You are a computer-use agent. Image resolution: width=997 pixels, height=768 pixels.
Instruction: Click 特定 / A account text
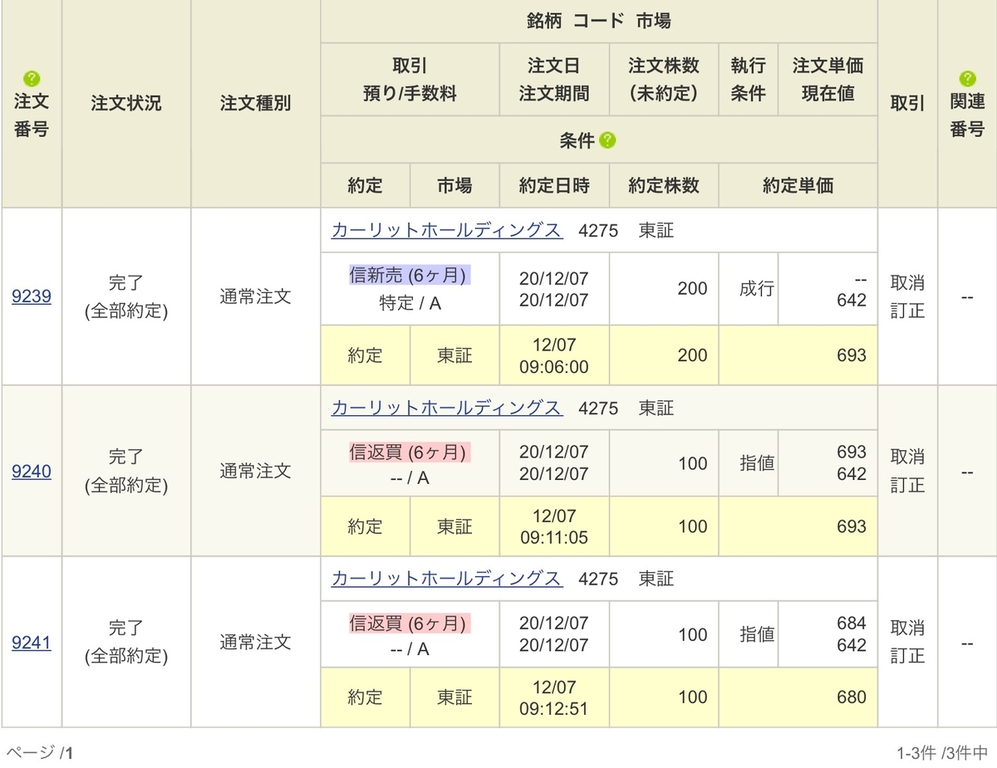tap(410, 304)
